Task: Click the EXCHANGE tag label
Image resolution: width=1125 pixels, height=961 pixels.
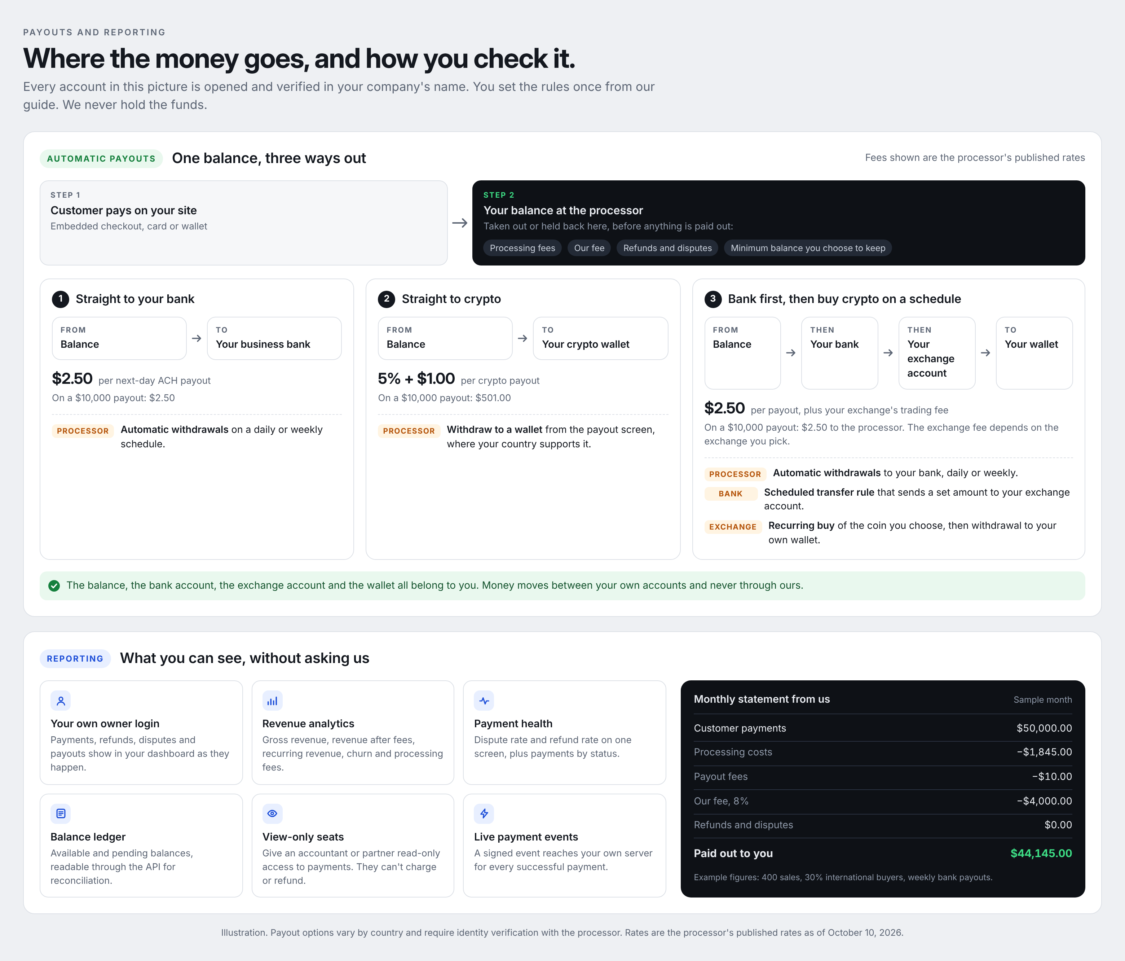Action: point(733,527)
